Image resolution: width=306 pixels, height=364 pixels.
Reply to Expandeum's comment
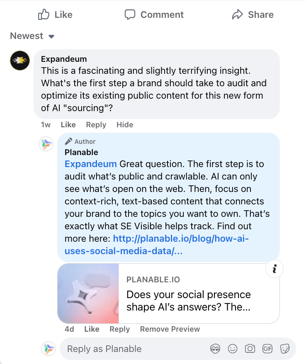(x=96, y=125)
